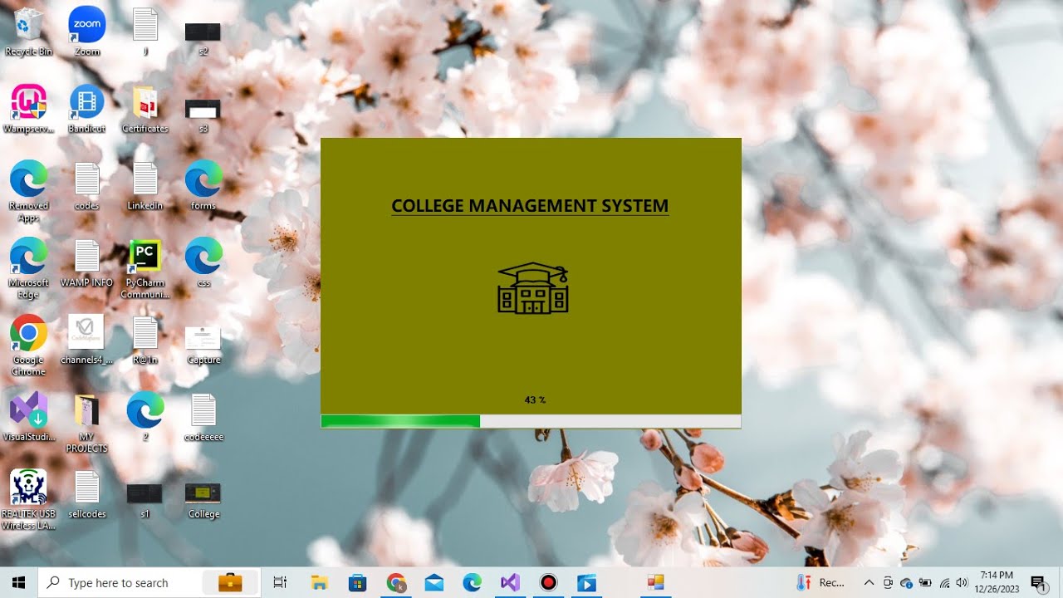The width and height of the screenshot is (1063, 598).
Task: Select the channels4 image file
Action: tap(86, 341)
